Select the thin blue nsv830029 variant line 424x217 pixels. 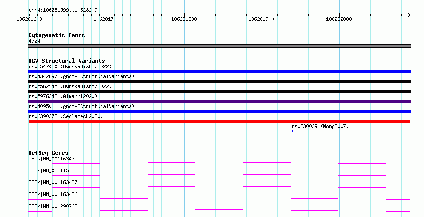pyautogui.click(x=351, y=131)
